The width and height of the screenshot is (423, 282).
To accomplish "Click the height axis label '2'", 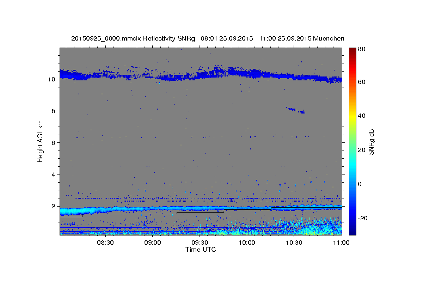I will point(53,206).
